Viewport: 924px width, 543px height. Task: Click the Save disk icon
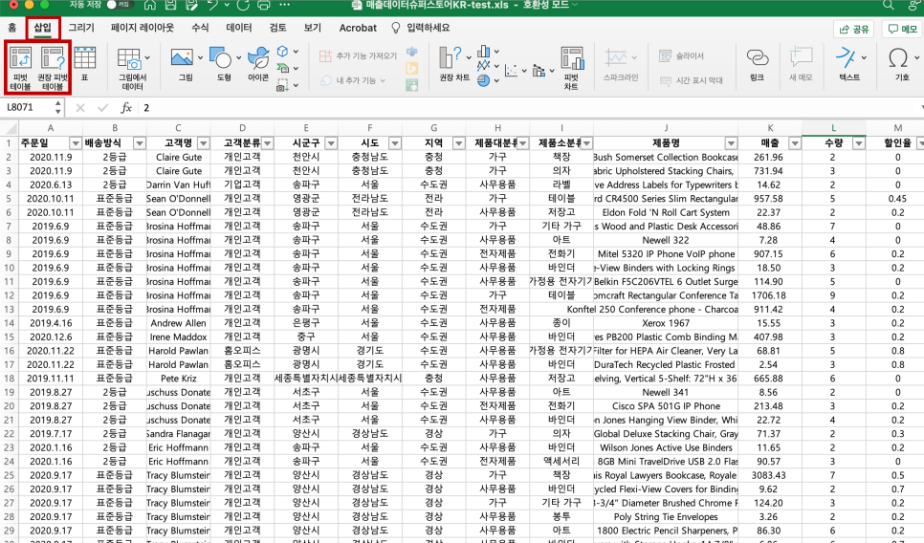[170, 6]
